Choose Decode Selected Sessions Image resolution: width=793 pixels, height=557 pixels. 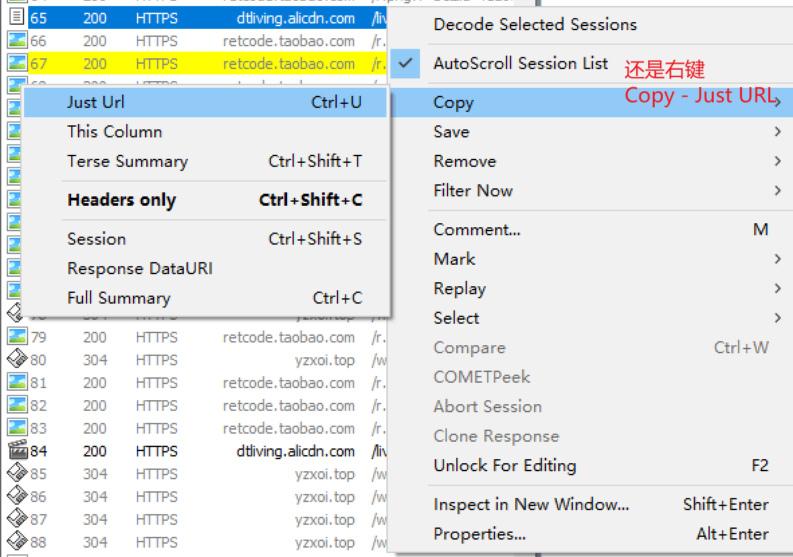pyautogui.click(x=535, y=25)
